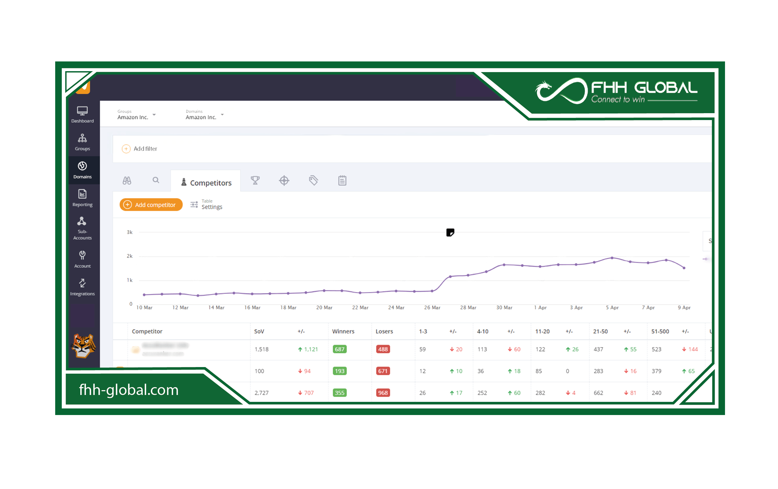Click the Add competitor button
The height and width of the screenshot is (489, 778).
(x=151, y=204)
